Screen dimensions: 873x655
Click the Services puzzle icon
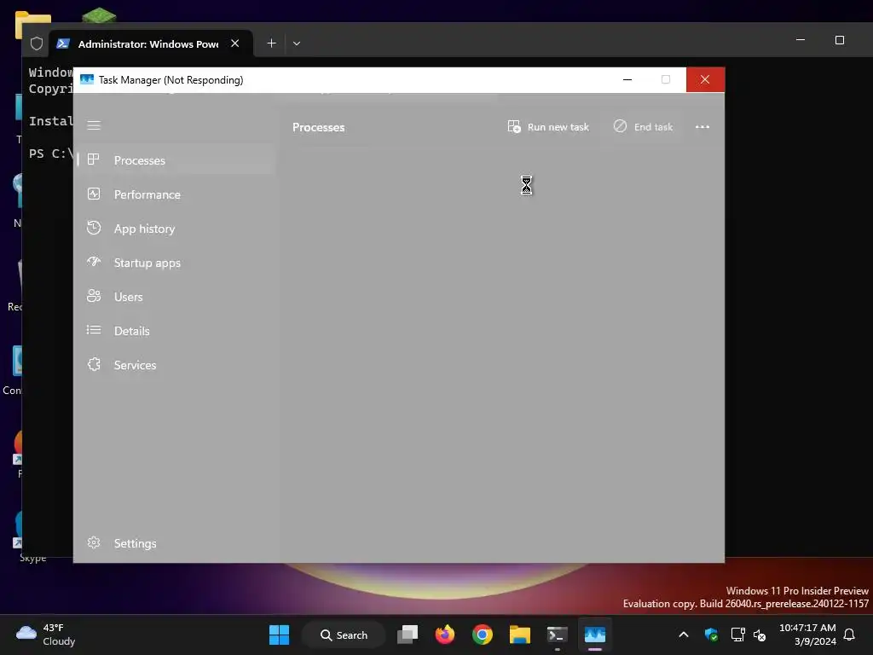coord(94,364)
